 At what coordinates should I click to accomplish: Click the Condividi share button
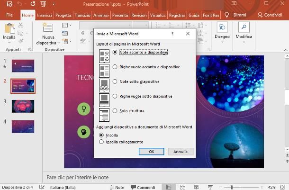(x=270, y=15)
